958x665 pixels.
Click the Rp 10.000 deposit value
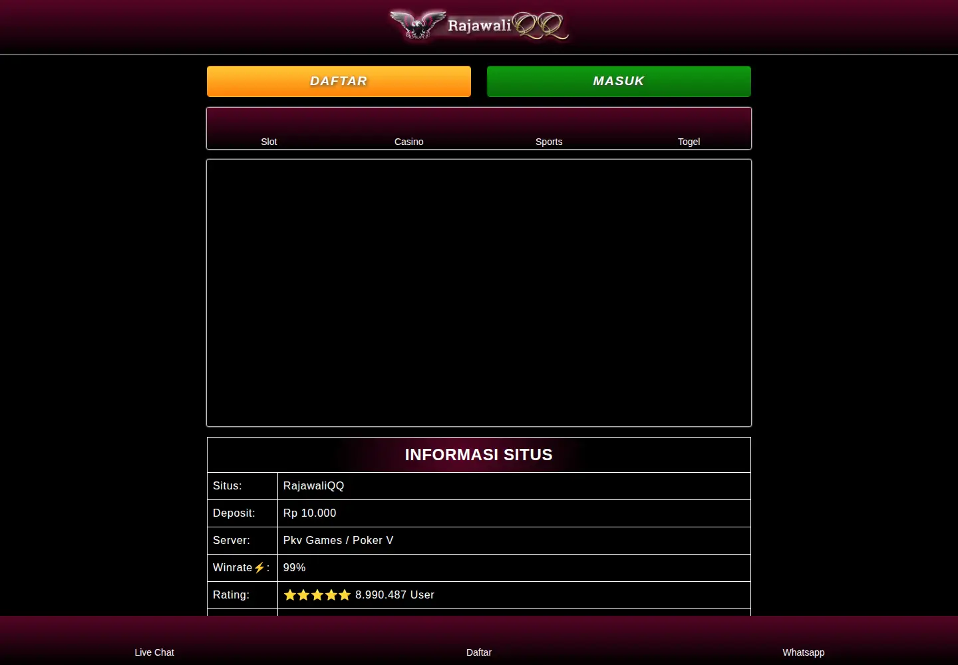pyautogui.click(x=310, y=513)
